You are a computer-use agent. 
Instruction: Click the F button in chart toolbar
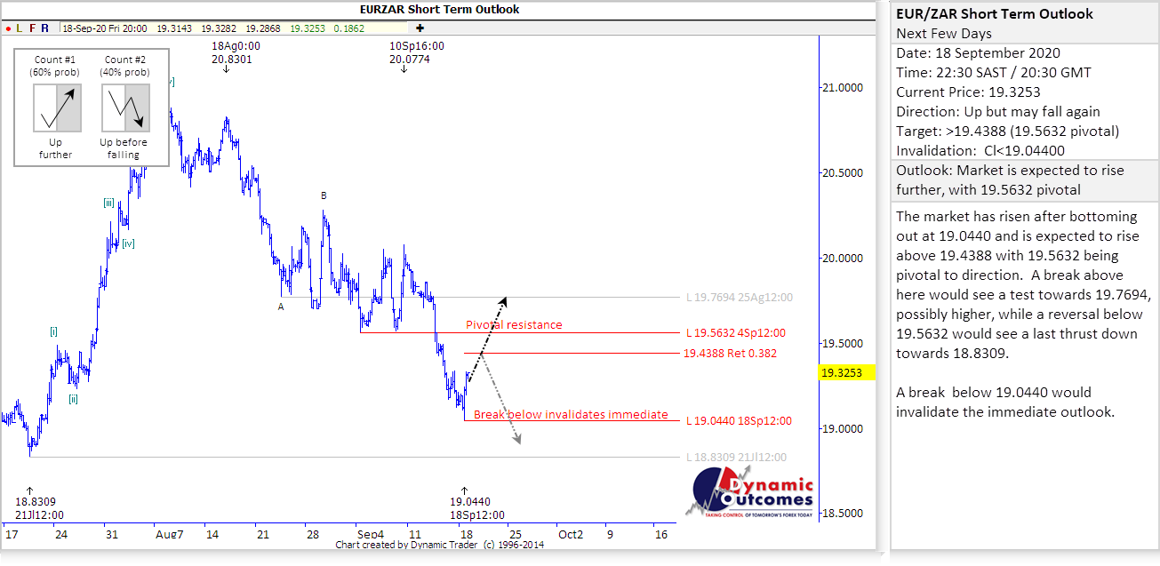(32, 28)
